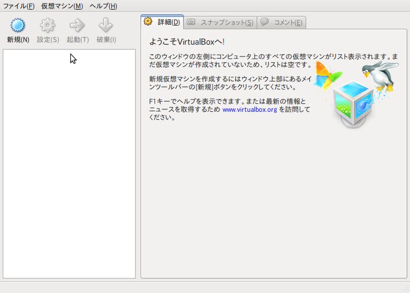
Task: Click the empty virtual machine list
Action: [69, 164]
